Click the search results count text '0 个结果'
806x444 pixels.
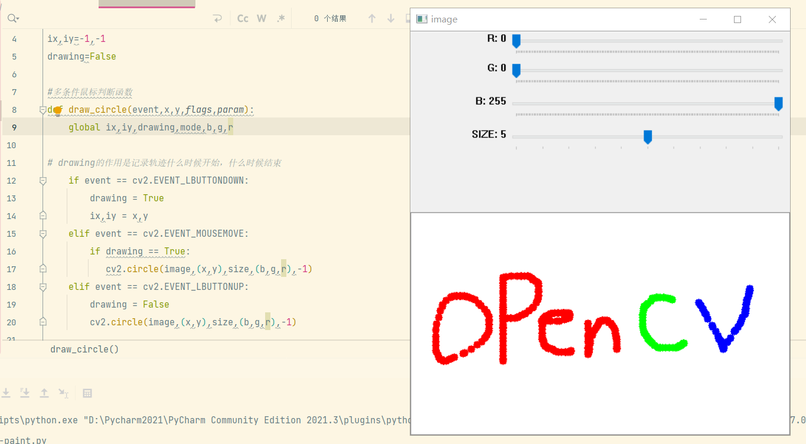[x=331, y=18]
